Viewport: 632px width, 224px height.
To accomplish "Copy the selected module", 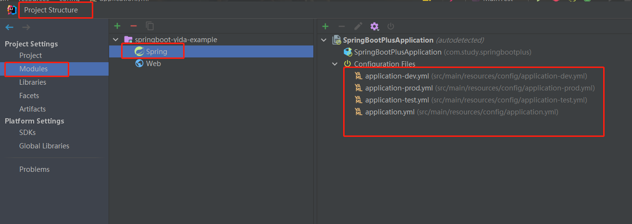I will pos(150,26).
